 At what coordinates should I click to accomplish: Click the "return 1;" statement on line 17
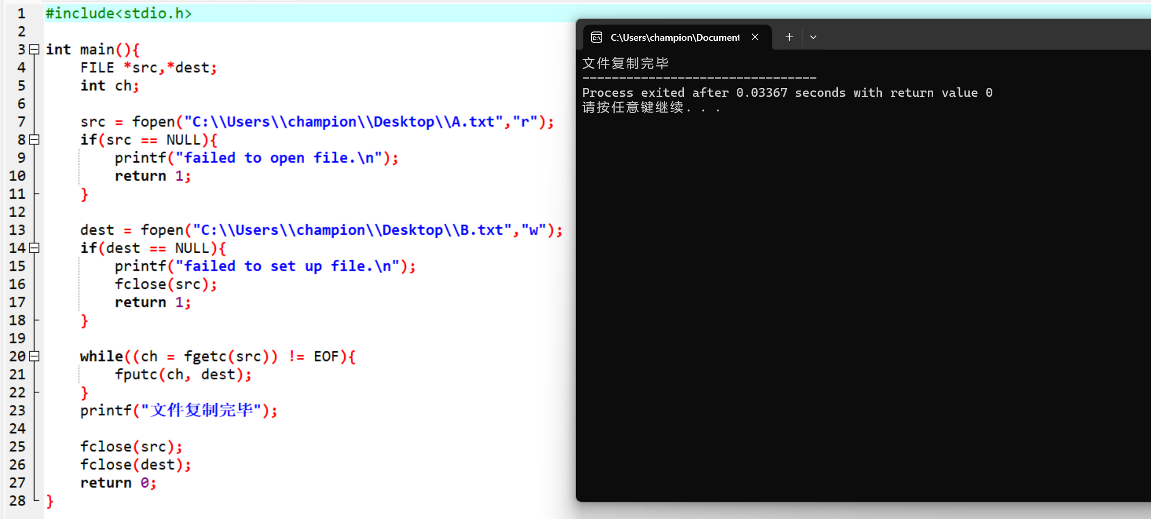[x=153, y=302]
